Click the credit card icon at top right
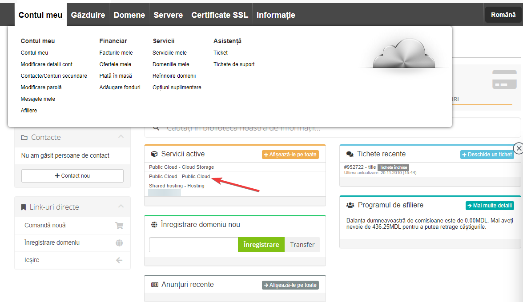 (x=504, y=79)
